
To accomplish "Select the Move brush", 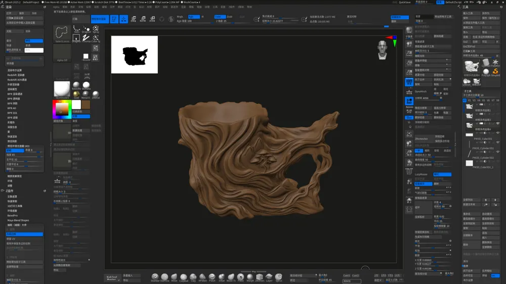I will [174, 277].
